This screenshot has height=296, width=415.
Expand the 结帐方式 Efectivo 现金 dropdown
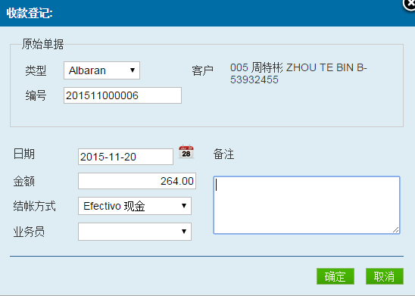coord(135,206)
